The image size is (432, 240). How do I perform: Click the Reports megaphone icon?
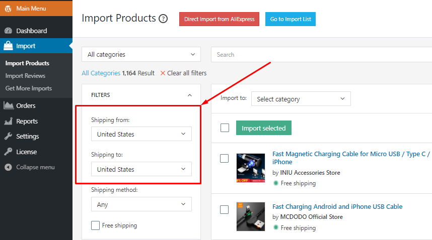pyautogui.click(x=8, y=121)
